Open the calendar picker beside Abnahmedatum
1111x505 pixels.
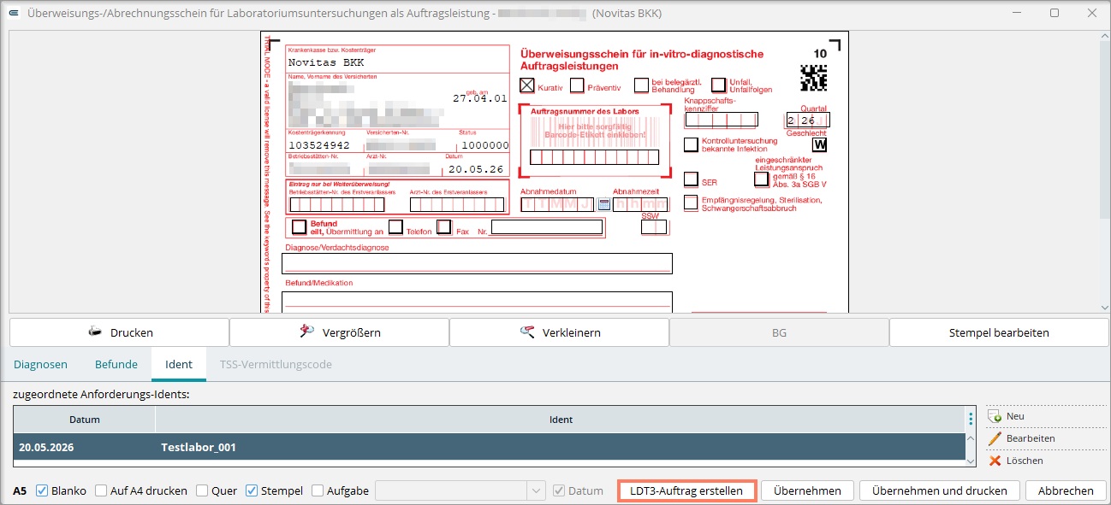pos(603,204)
